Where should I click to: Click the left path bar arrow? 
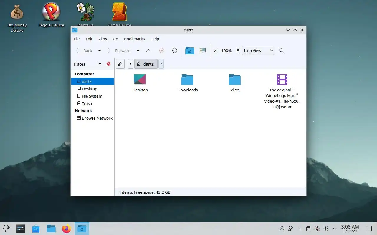131,64
